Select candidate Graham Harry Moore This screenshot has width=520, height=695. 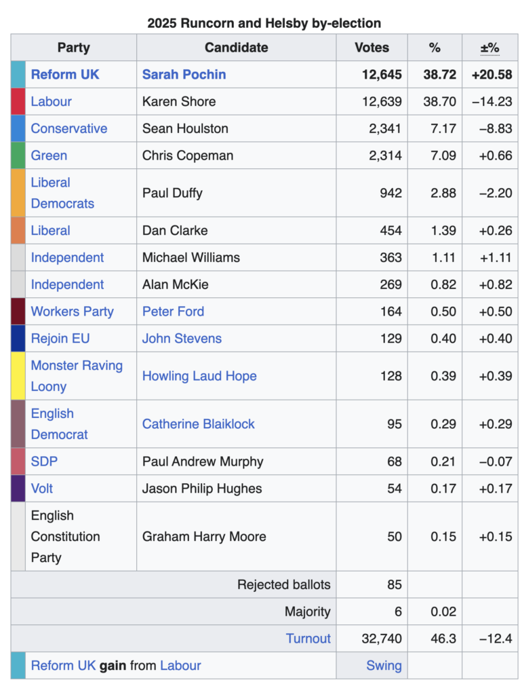[204, 537]
